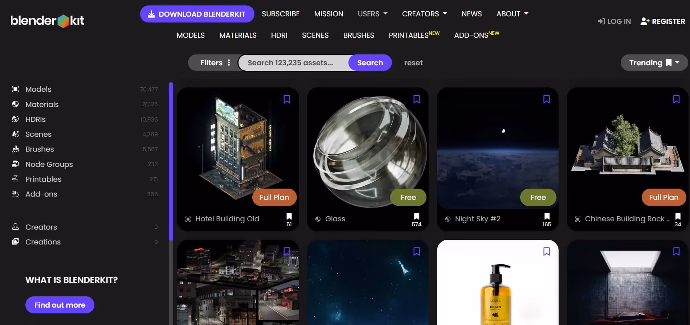Click the model icon beside Chinese Building Rock
This screenshot has height=325, width=690.
click(x=578, y=219)
